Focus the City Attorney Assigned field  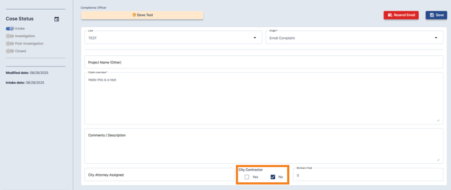(x=160, y=174)
